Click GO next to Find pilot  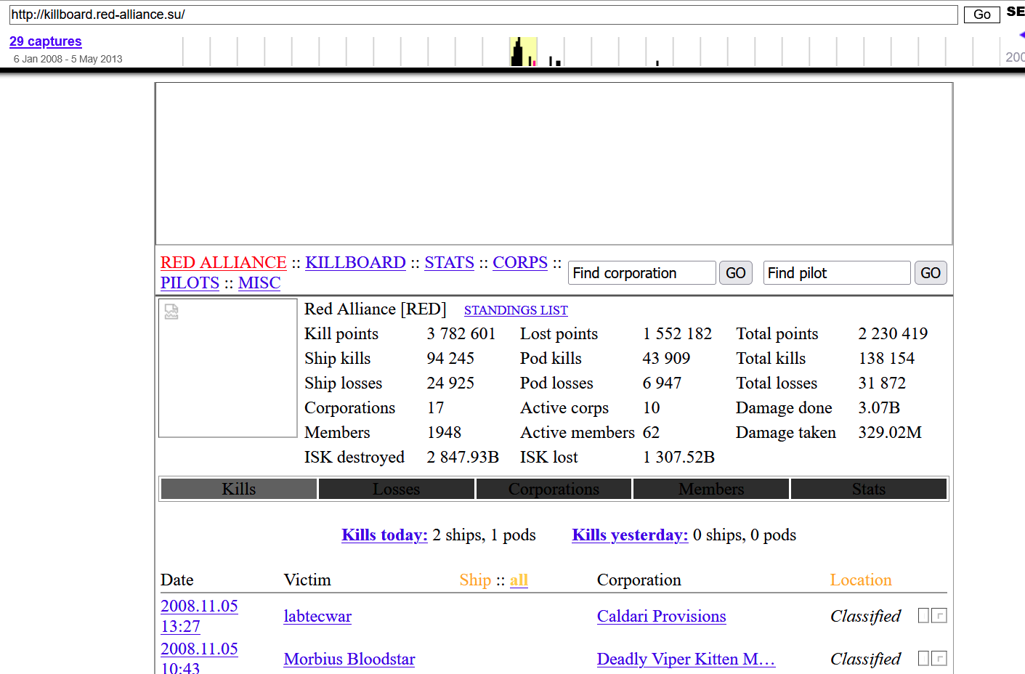tap(931, 273)
